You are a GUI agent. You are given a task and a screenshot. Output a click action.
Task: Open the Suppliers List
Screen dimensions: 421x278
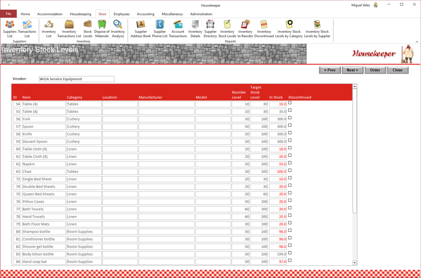click(10, 29)
